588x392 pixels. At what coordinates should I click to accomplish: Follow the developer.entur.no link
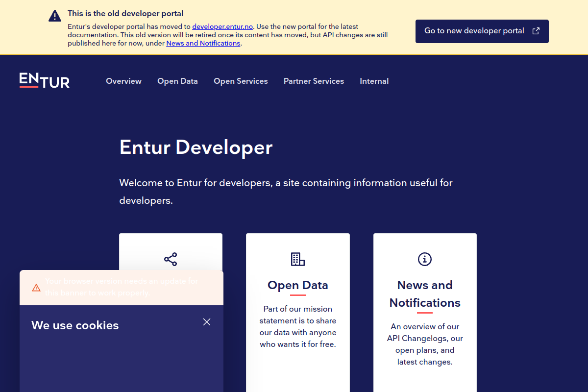[222, 26]
